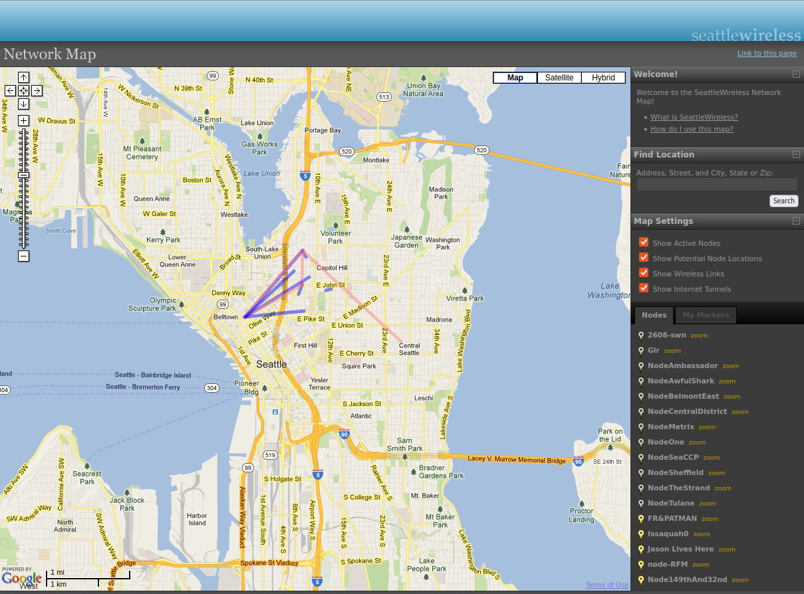This screenshot has width=804, height=594.
Task: Switch to the My Markers tab
Action: tap(706, 315)
